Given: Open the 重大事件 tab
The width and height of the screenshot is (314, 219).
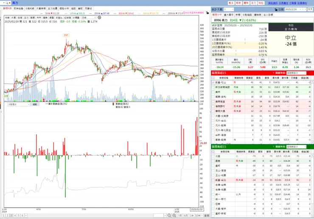Looking at the screenshot, I should point(228,15).
